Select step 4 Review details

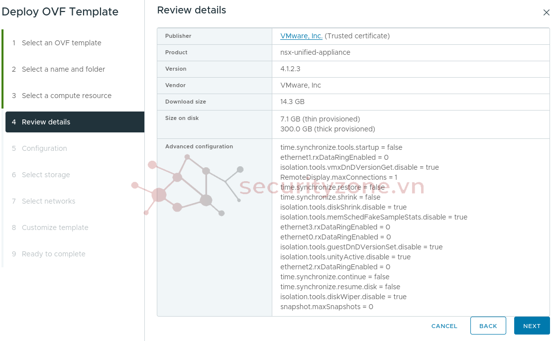[46, 122]
